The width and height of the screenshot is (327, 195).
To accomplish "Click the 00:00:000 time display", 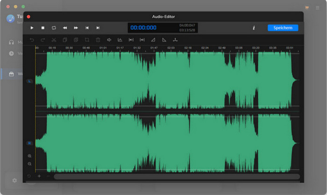I will pyautogui.click(x=143, y=28).
